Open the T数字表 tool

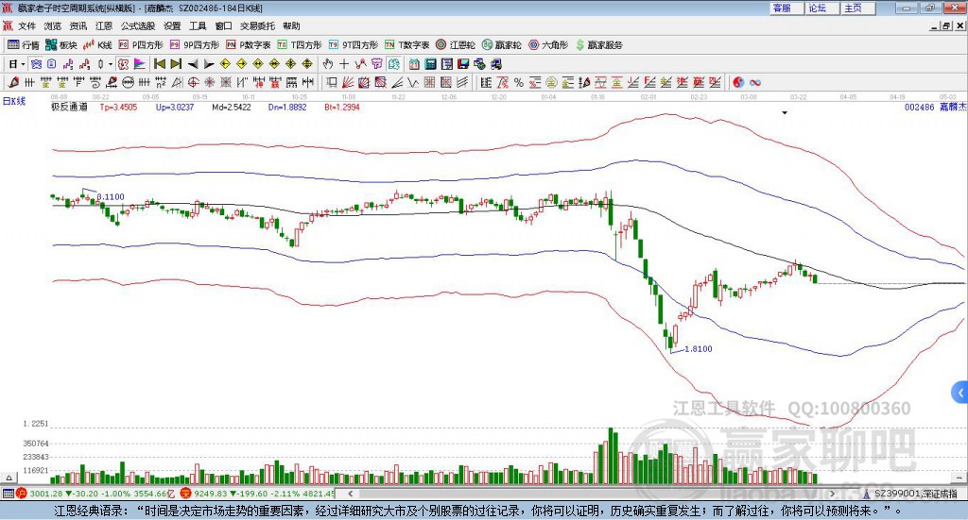(406, 45)
